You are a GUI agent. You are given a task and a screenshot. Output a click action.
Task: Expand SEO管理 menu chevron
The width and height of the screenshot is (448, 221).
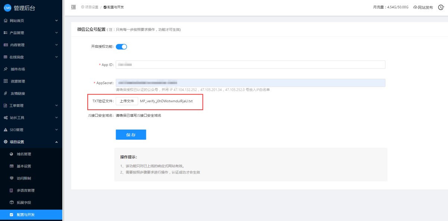pos(56,130)
